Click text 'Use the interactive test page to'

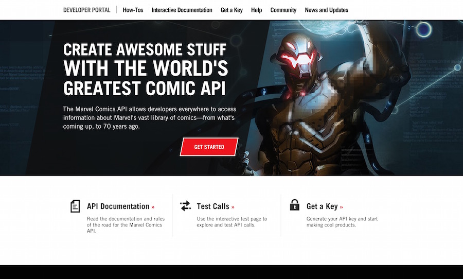coord(232,219)
